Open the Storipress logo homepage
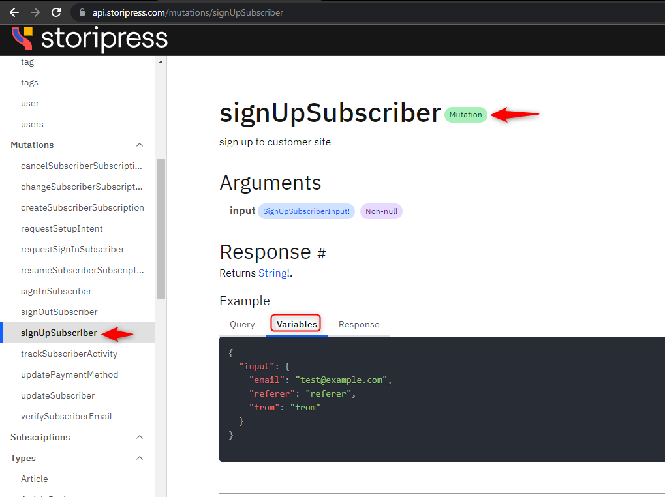This screenshot has height=497, width=665. point(89,38)
